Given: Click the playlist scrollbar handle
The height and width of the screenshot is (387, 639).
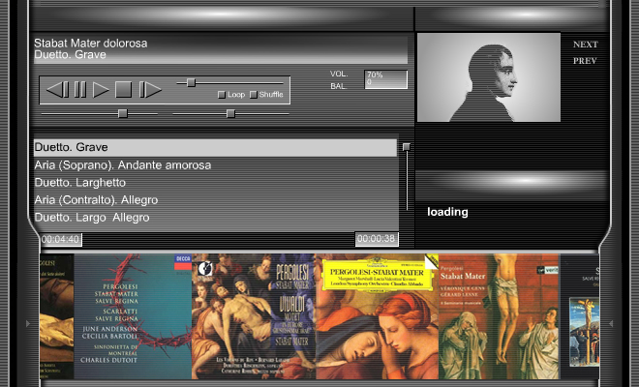Looking at the screenshot, I should 407,147.
